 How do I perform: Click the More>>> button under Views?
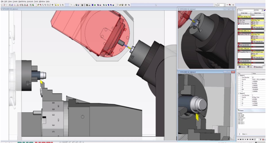click(245, 133)
